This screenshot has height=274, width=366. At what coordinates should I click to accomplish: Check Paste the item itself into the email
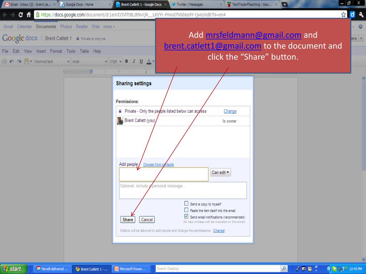point(186,210)
